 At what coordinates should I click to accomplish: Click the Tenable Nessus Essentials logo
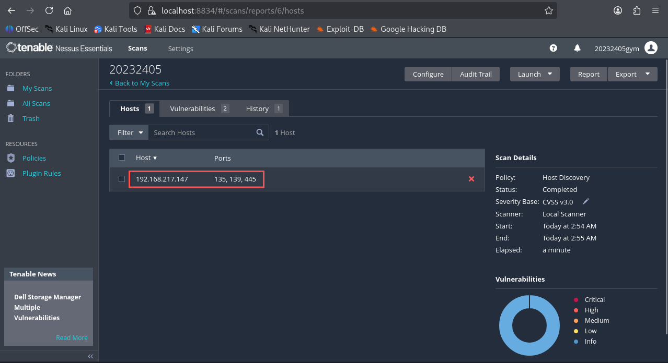[59, 48]
